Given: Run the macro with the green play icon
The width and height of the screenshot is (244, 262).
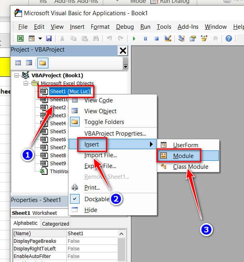Looking at the screenshot, I should (x=134, y=39).
